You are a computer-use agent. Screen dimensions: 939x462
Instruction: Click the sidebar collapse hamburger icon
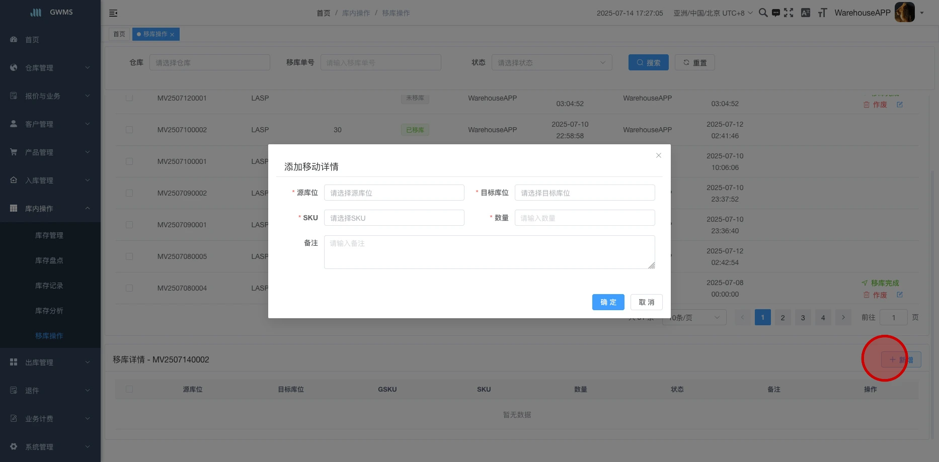point(113,13)
